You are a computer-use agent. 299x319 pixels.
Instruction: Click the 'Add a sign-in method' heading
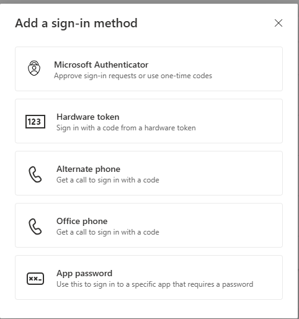tap(76, 23)
